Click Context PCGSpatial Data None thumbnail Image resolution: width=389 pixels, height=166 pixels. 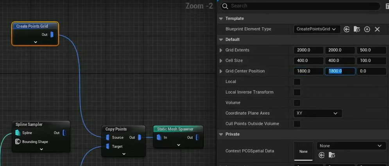pos(303,151)
